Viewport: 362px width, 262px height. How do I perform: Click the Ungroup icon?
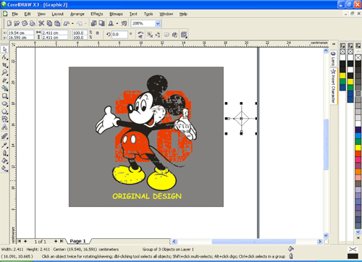point(150,35)
